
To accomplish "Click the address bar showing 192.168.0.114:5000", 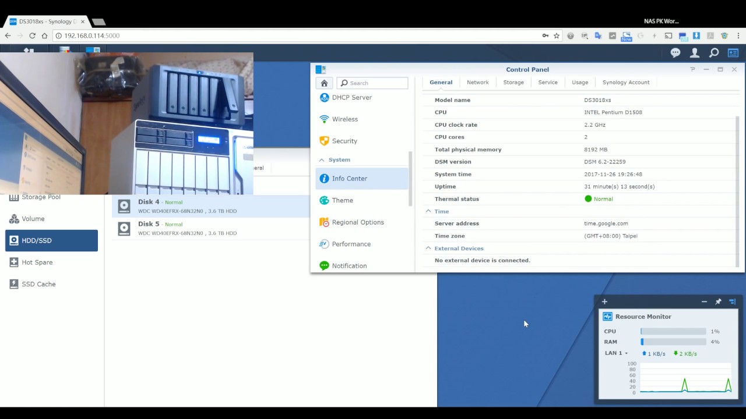I will coord(297,35).
